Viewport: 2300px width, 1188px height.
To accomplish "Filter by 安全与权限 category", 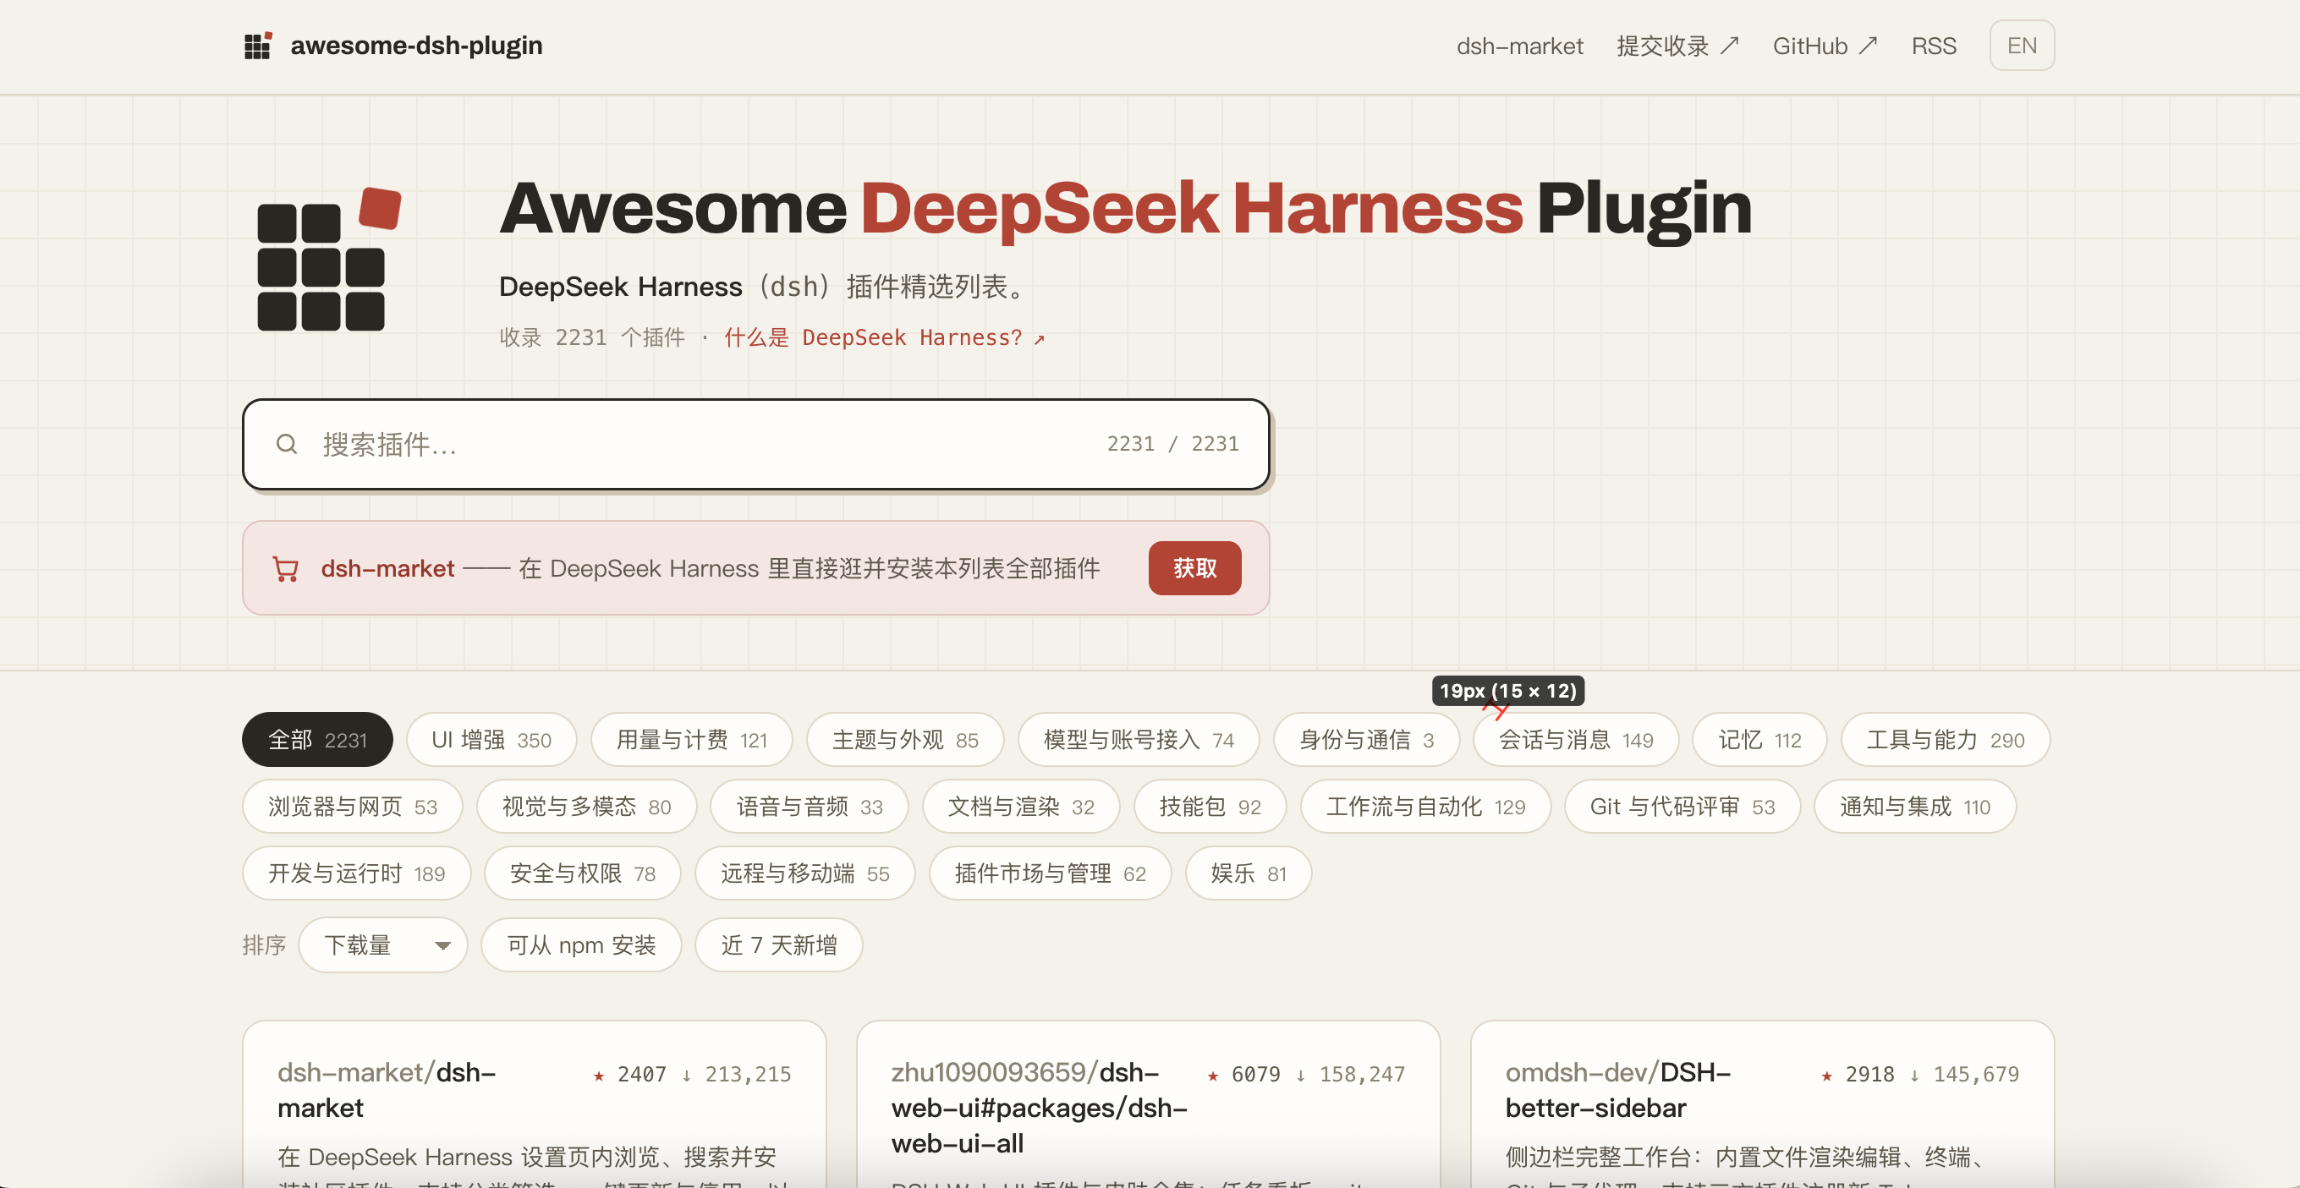I will tap(582, 873).
